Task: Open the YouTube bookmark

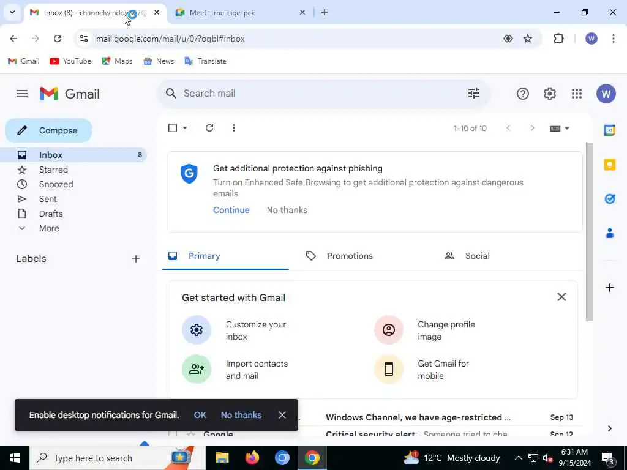Action: coord(70,61)
